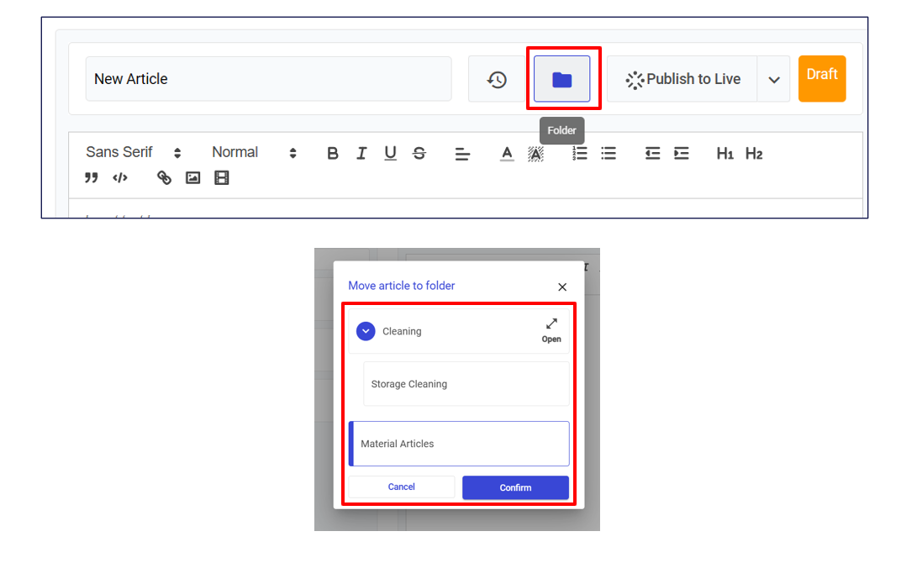Toggle strikethrough formatting
901x563 pixels.
click(419, 153)
